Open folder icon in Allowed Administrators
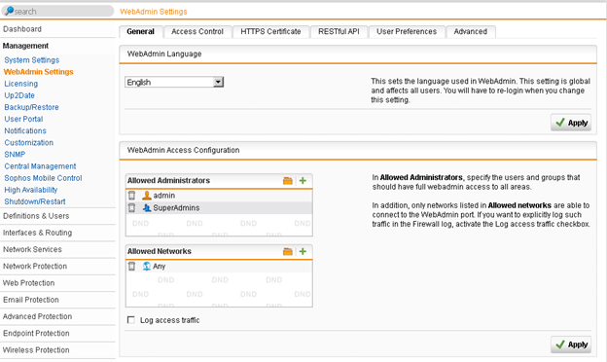The width and height of the screenshot is (607, 362). tap(288, 180)
